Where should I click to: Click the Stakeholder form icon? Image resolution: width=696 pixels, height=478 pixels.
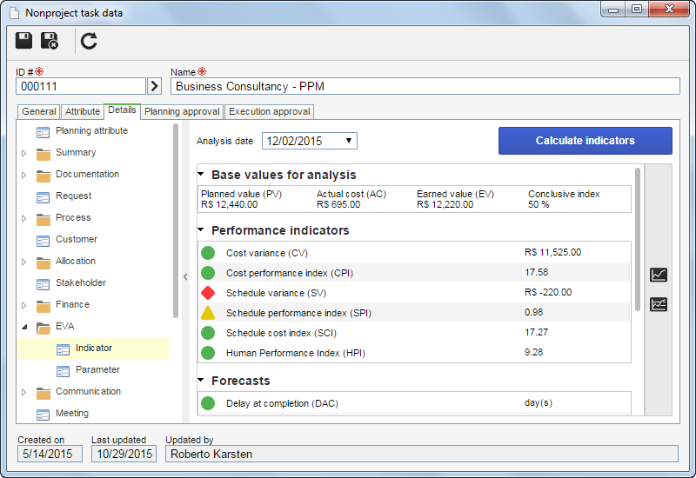(43, 284)
